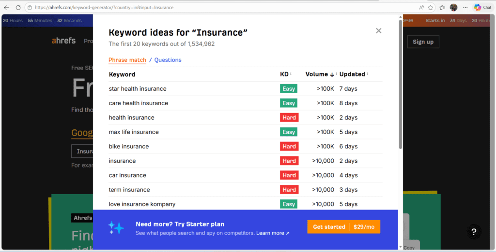Click the Sign up button
This screenshot has height=252, width=496.
(423, 42)
